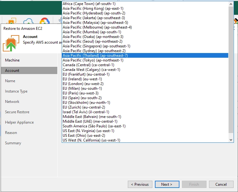Select Asia Pacific (Singapore) ap-southeast-1
The image size is (238, 192).
145,46
